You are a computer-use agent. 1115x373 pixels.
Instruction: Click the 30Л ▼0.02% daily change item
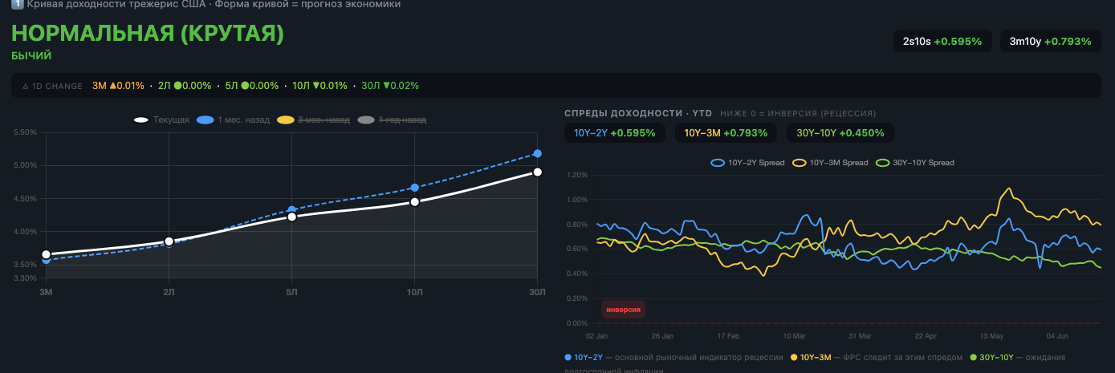coord(390,86)
